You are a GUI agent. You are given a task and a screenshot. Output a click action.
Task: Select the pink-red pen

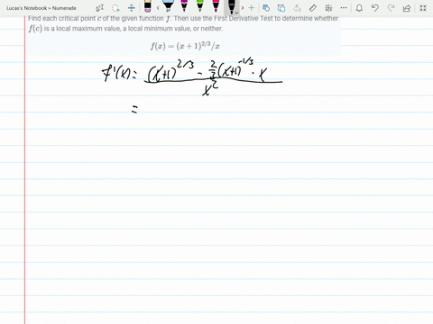[x=216, y=6]
